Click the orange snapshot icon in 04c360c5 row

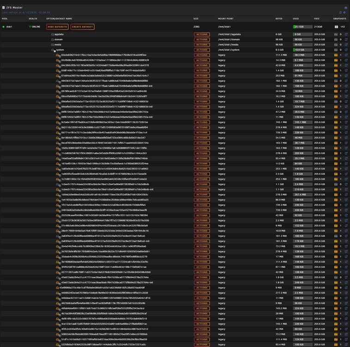point(336,65)
